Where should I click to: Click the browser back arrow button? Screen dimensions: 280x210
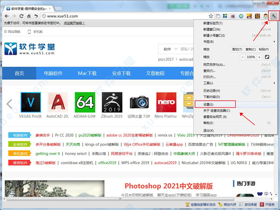click(6, 16)
